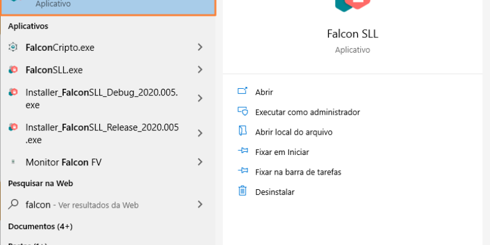Choose Fixar em Iniciar

pos(282,152)
